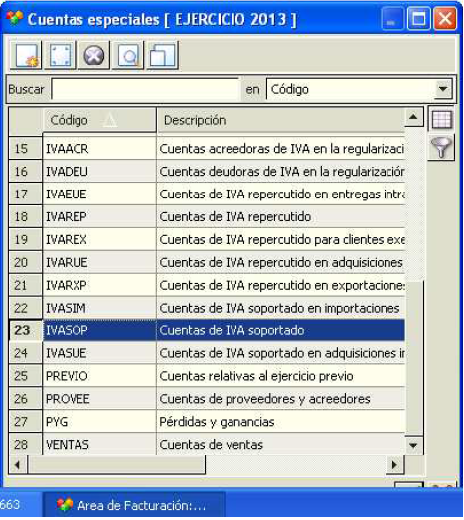Select the IVASIM code cell
The width and height of the screenshot is (464, 520).
tap(99, 308)
